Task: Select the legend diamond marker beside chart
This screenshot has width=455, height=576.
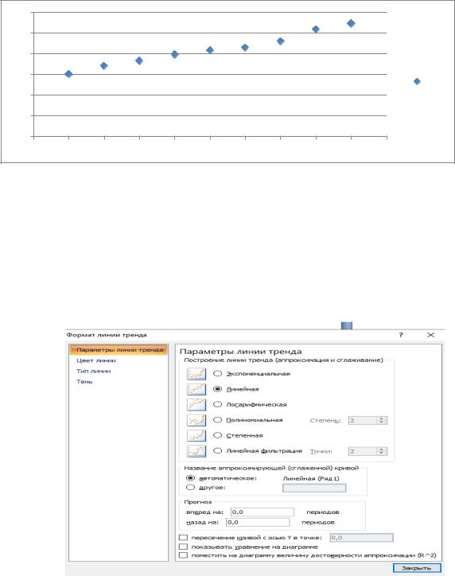Action: [x=417, y=81]
